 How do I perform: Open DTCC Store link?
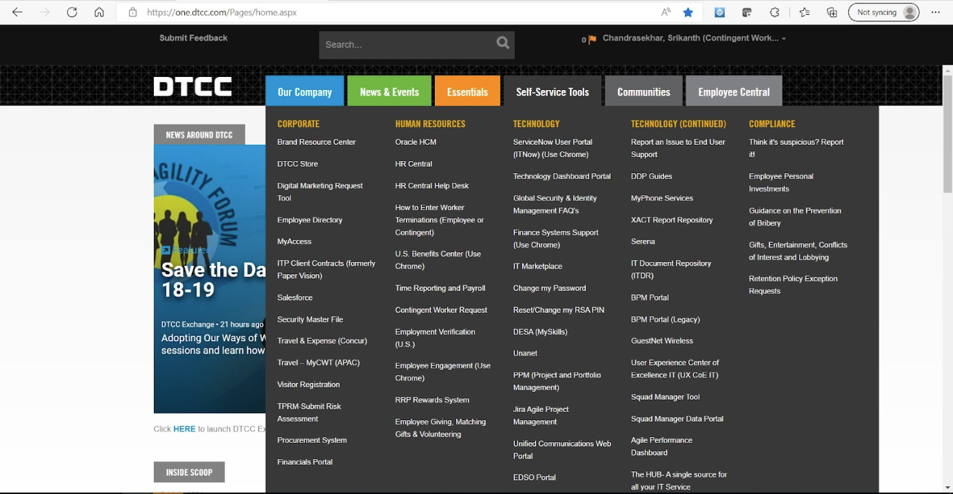298,164
